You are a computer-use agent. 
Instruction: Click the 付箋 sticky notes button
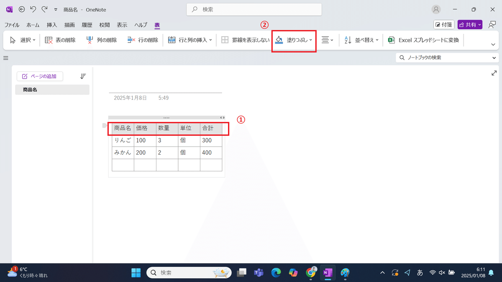[x=444, y=25]
